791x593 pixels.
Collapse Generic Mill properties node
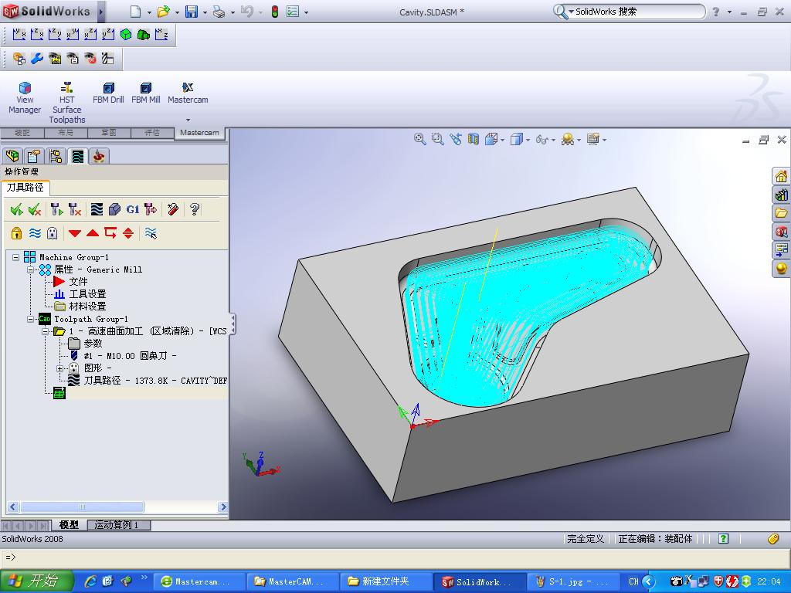pyautogui.click(x=31, y=269)
